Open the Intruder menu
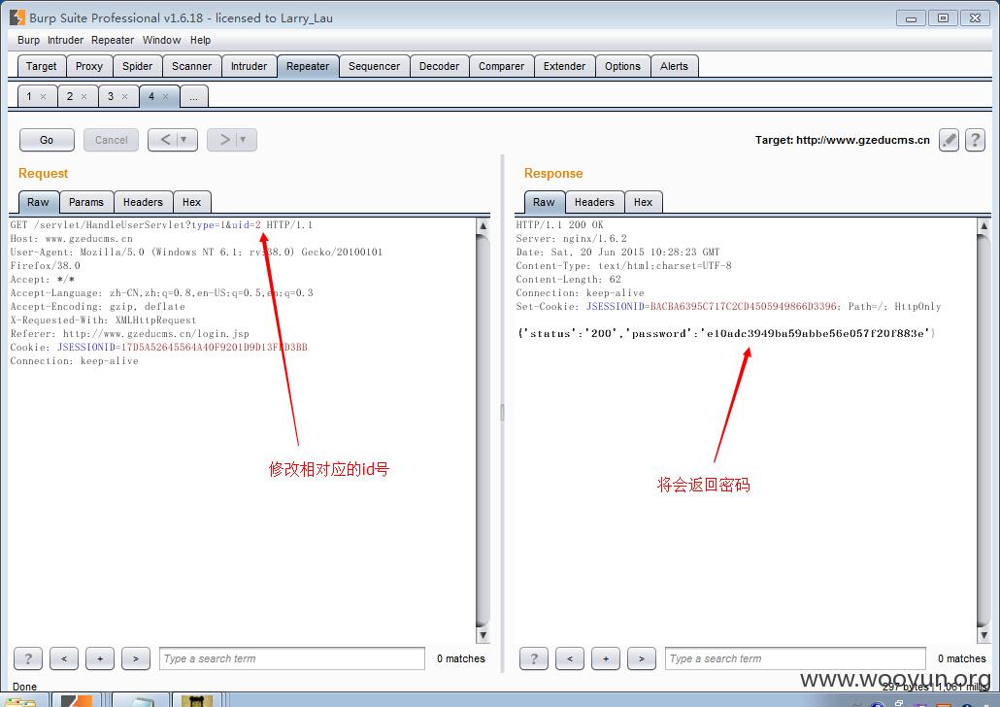The width and height of the screenshot is (1000, 707). [65, 40]
